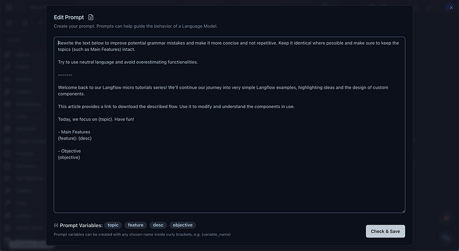Select the feature variable badge

[x=135, y=225]
